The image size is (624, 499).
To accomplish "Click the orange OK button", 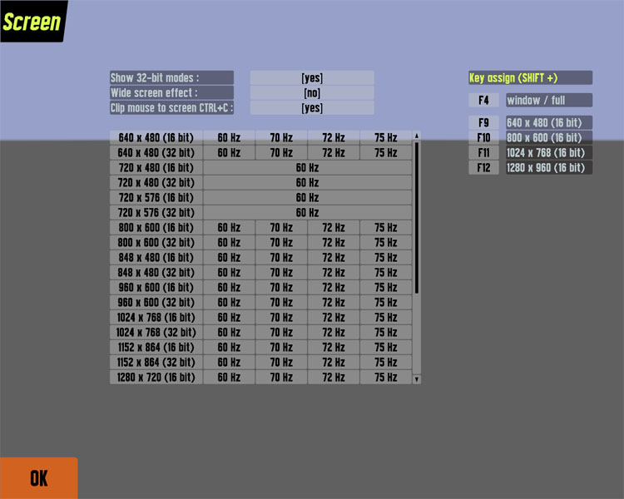I will pyautogui.click(x=38, y=478).
